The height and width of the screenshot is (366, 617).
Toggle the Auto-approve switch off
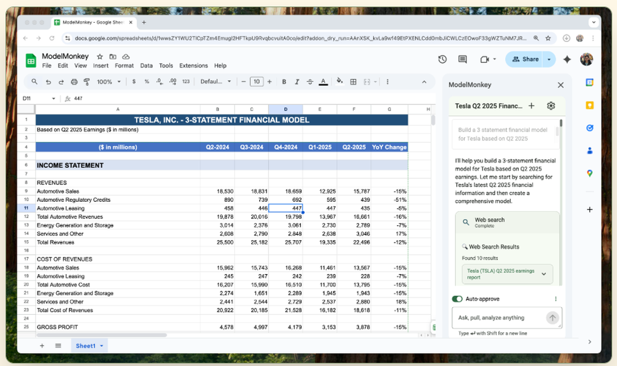[457, 299]
